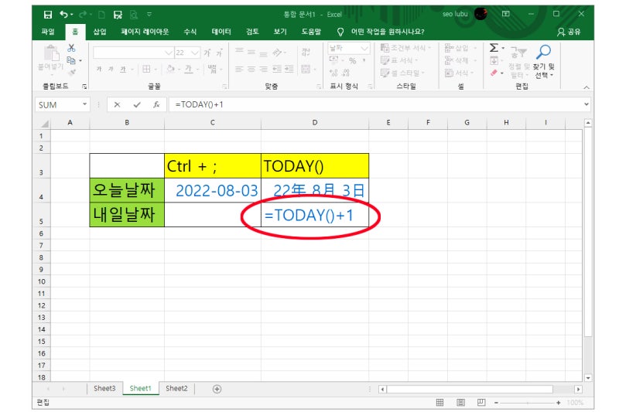Click the undo arrow icon
The image size is (619, 412).
(64, 14)
